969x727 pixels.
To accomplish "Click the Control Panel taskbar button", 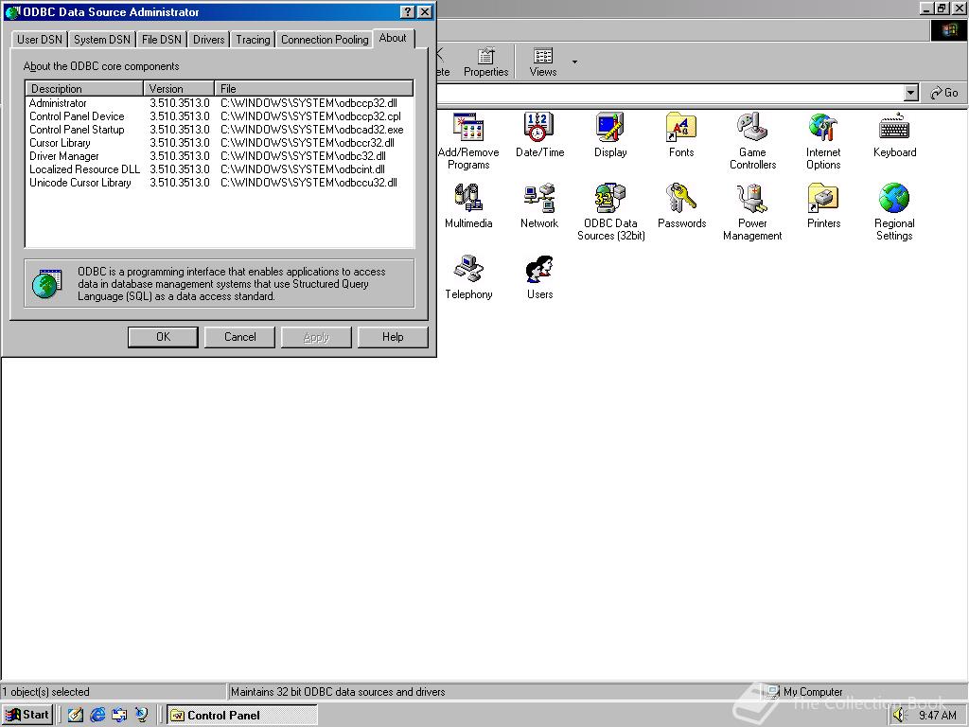I will click(x=242, y=716).
